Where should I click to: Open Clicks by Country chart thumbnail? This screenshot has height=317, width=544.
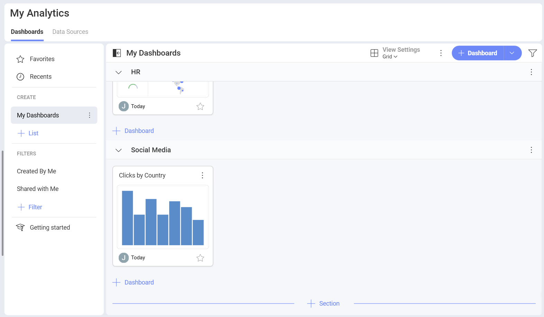[163, 217]
